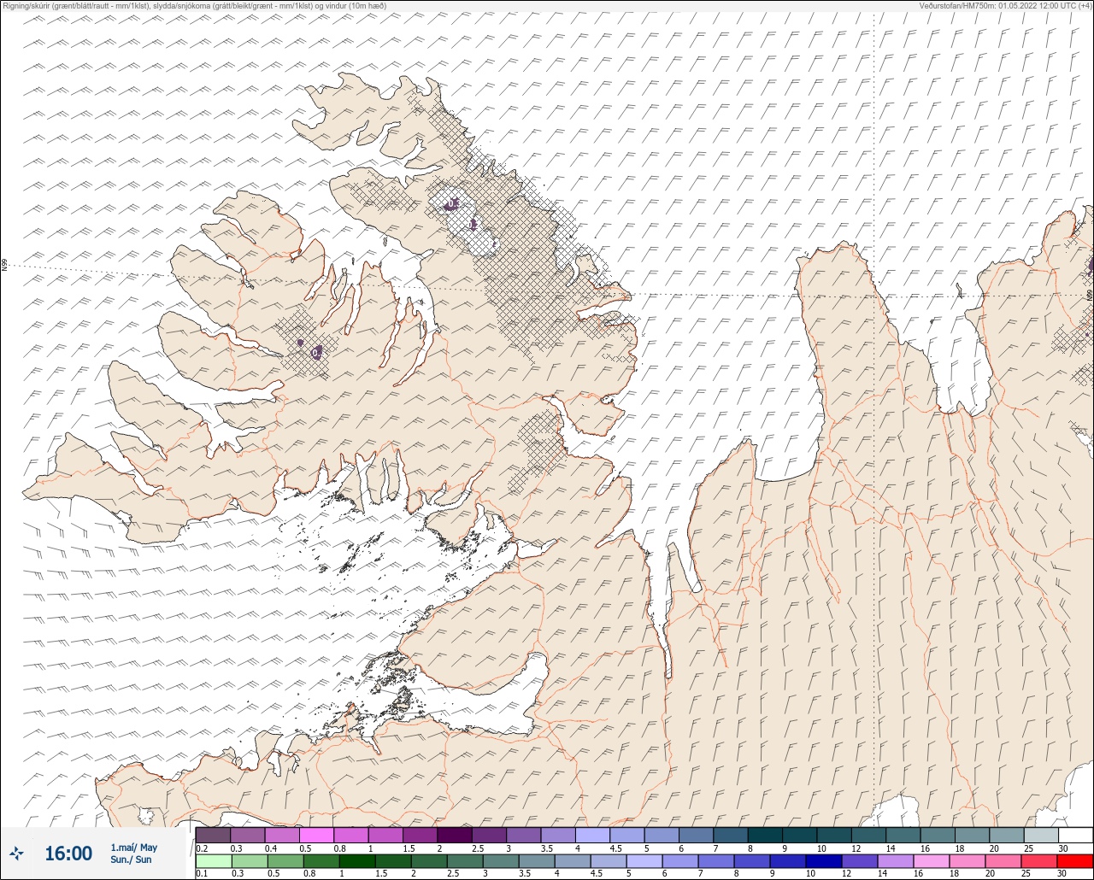This screenshot has width=1094, height=880.
Task: Select dark blue bottom-row swatch between 10 and 12
Action: pyautogui.click(x=824, y=860)
